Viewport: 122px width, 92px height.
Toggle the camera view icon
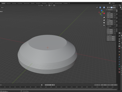104,23
